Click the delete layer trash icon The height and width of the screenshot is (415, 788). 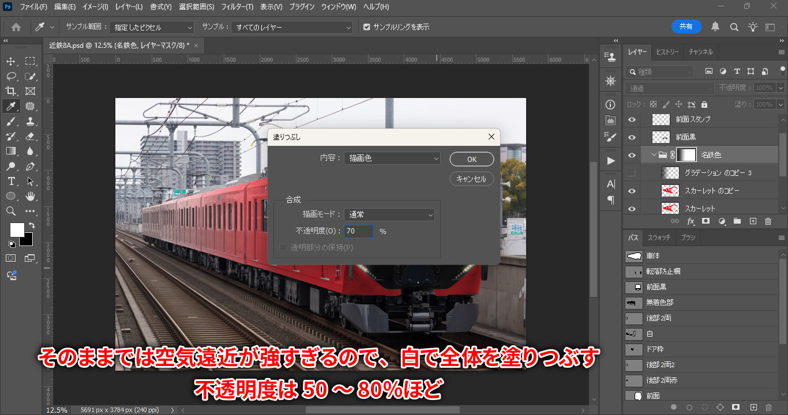(x=768, y=221)
